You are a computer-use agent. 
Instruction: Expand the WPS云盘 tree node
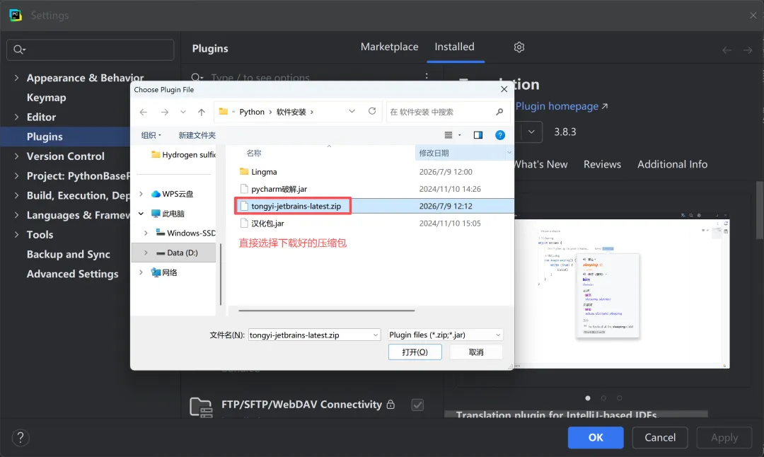pos(141,194)
